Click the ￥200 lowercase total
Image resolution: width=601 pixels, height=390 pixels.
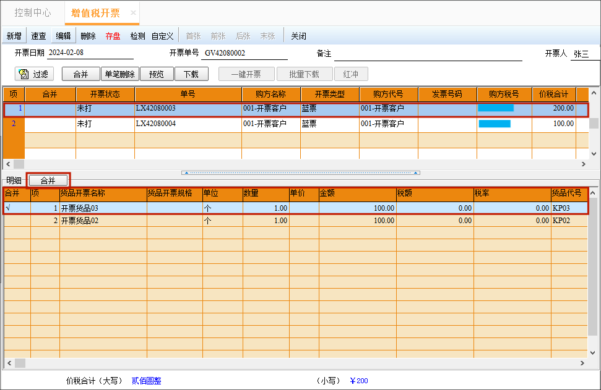pos(359,381)
